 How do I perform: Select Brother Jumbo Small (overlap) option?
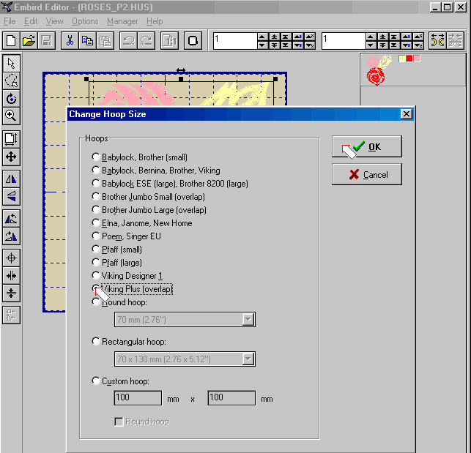click(149, 197)
